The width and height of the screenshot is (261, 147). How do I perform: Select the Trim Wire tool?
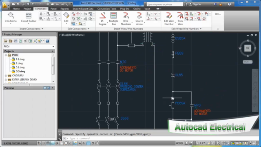click(180, 19)
